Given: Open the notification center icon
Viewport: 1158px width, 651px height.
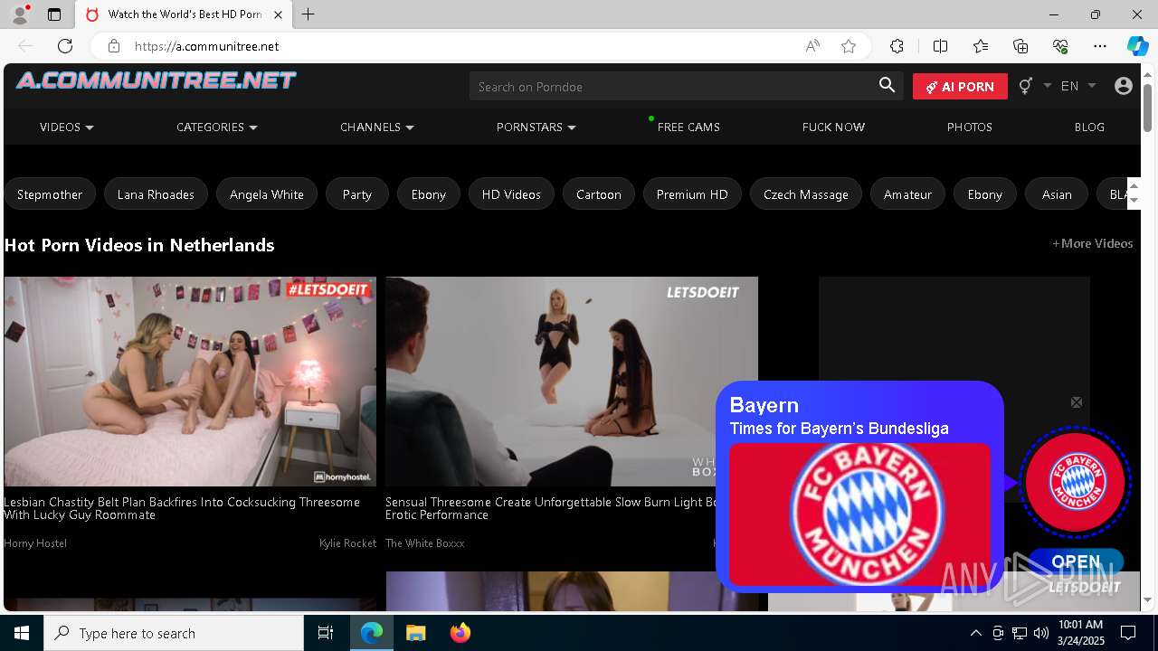Looking at the screenshot, I should [x=1128, y=633].
